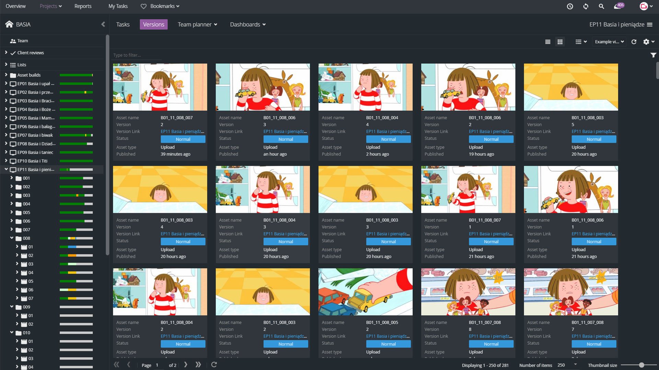Open notifications inbox with 406 badge
Viewport: 659px width, 370px height.
coord(619,6)
